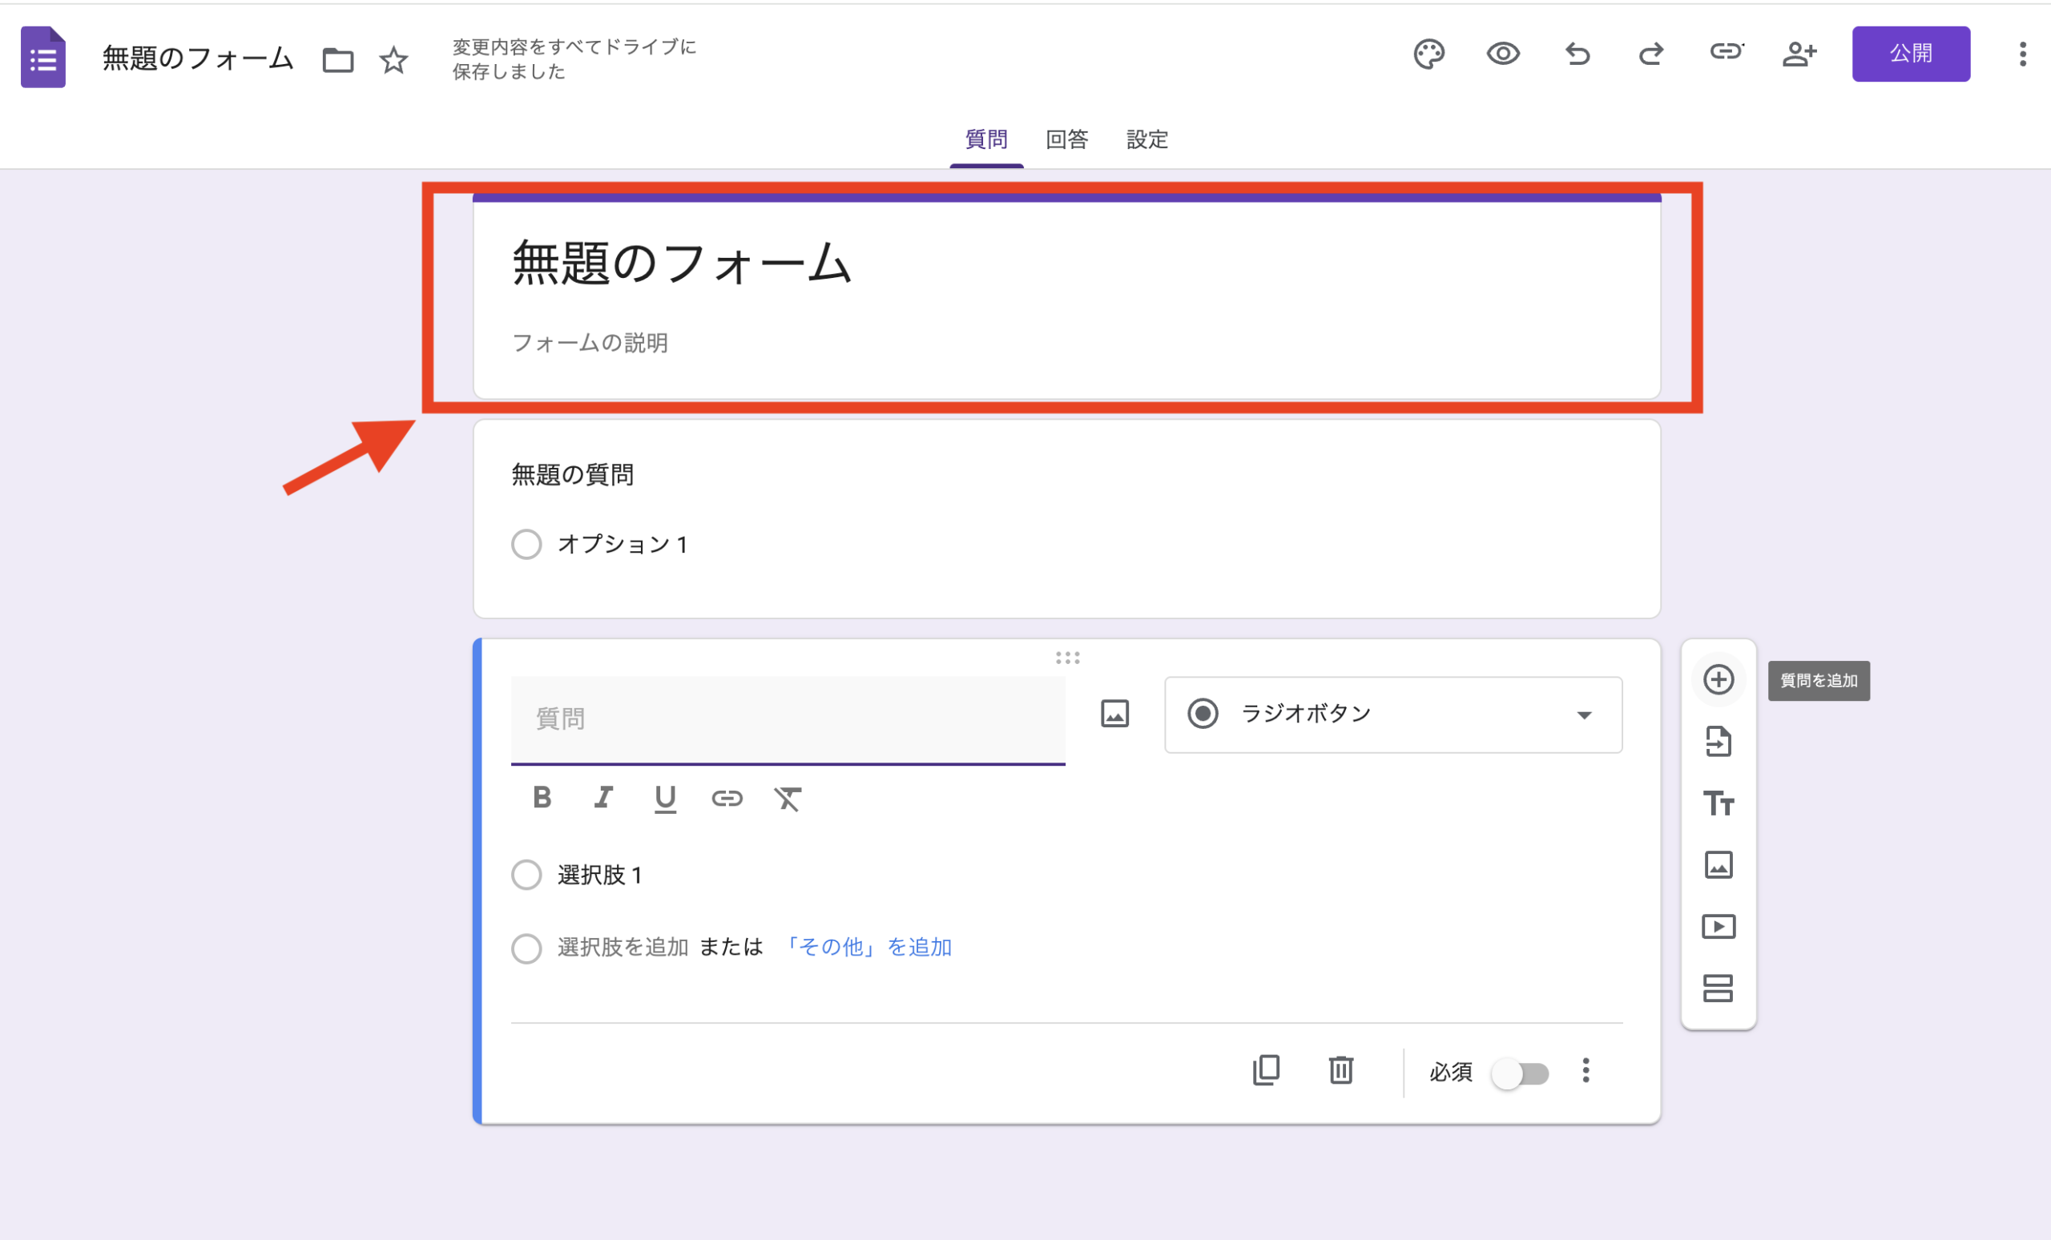Click the purple 公開 publish button

[1910, 54]
